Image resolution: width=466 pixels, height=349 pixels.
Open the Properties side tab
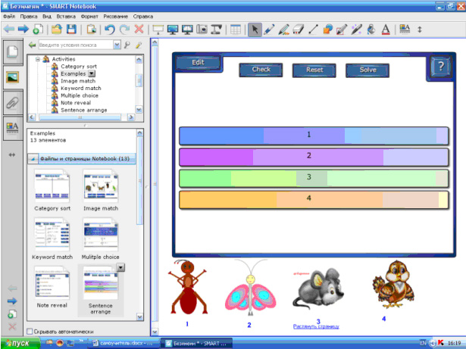pos(13,128)
